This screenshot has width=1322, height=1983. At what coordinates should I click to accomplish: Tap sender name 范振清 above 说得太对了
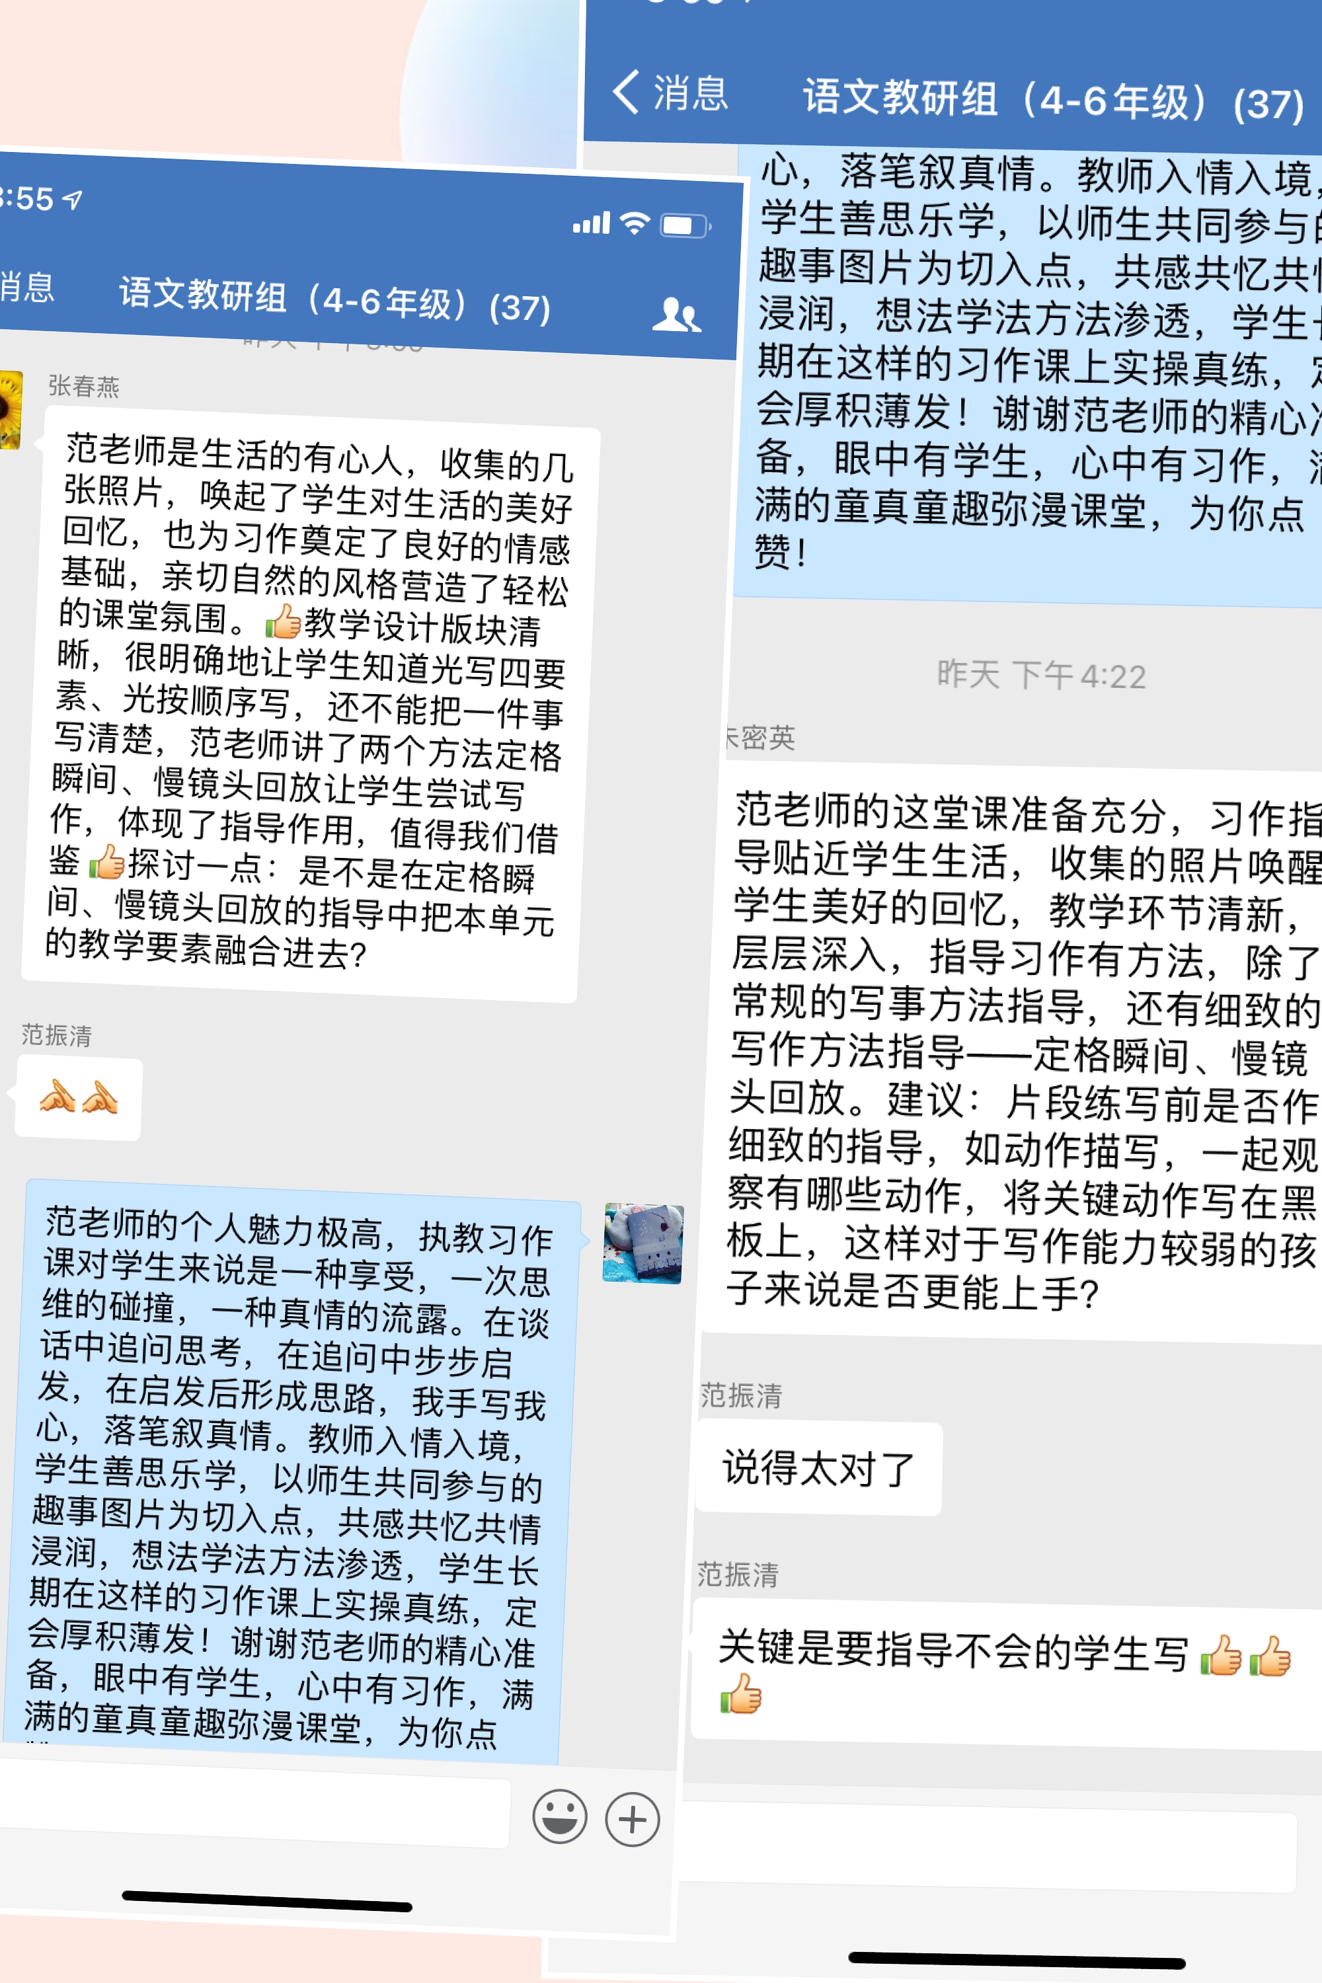(x=740, y=1396)
